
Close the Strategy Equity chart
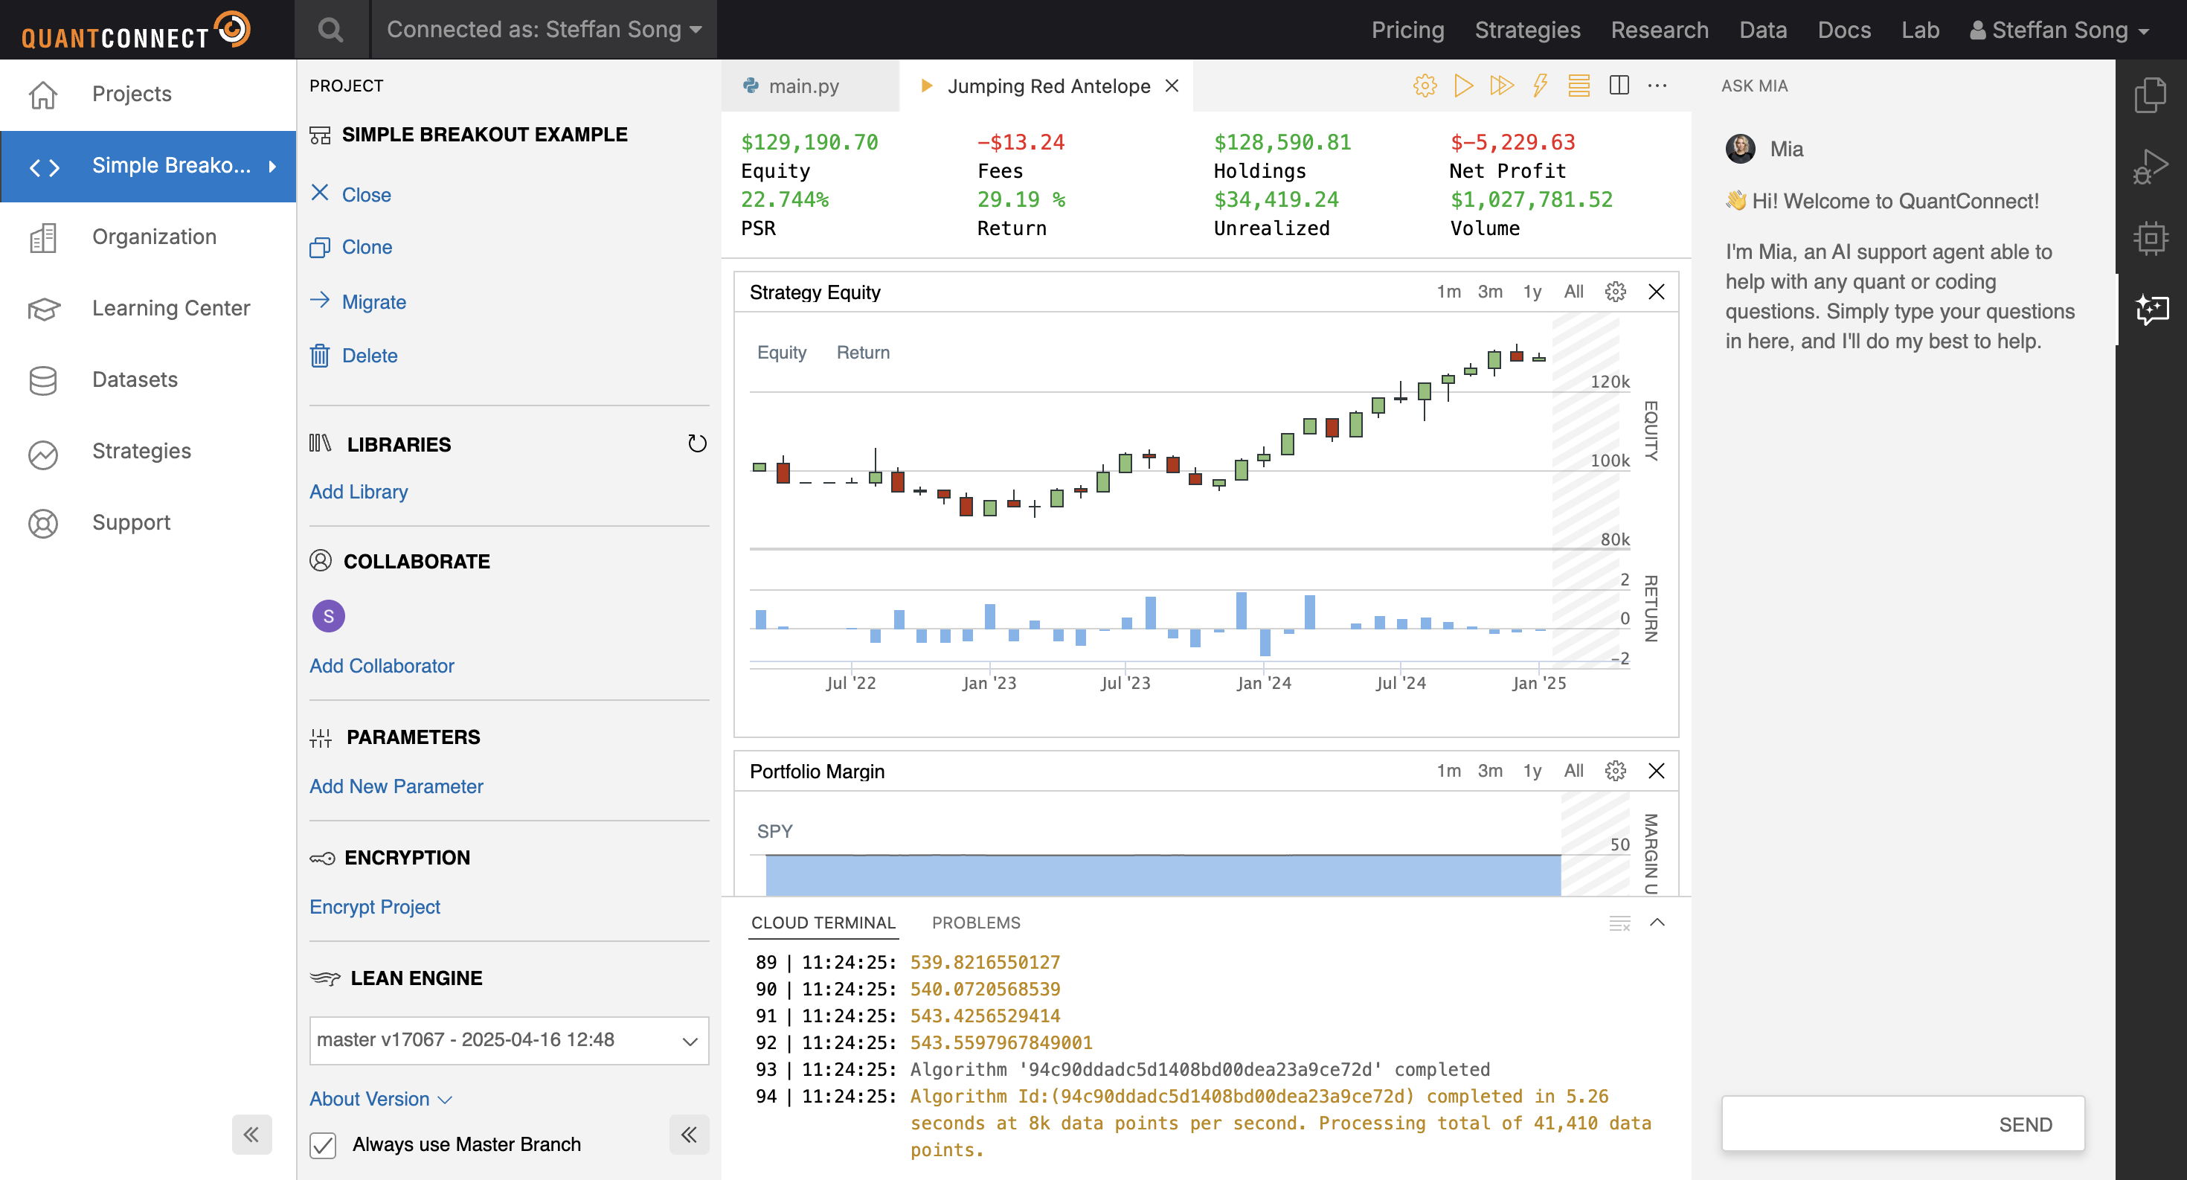point(1657,292)
